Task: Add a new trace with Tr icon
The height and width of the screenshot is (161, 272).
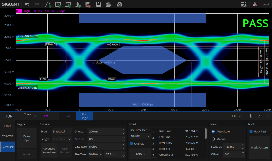Action: click(x=58, y=4)
